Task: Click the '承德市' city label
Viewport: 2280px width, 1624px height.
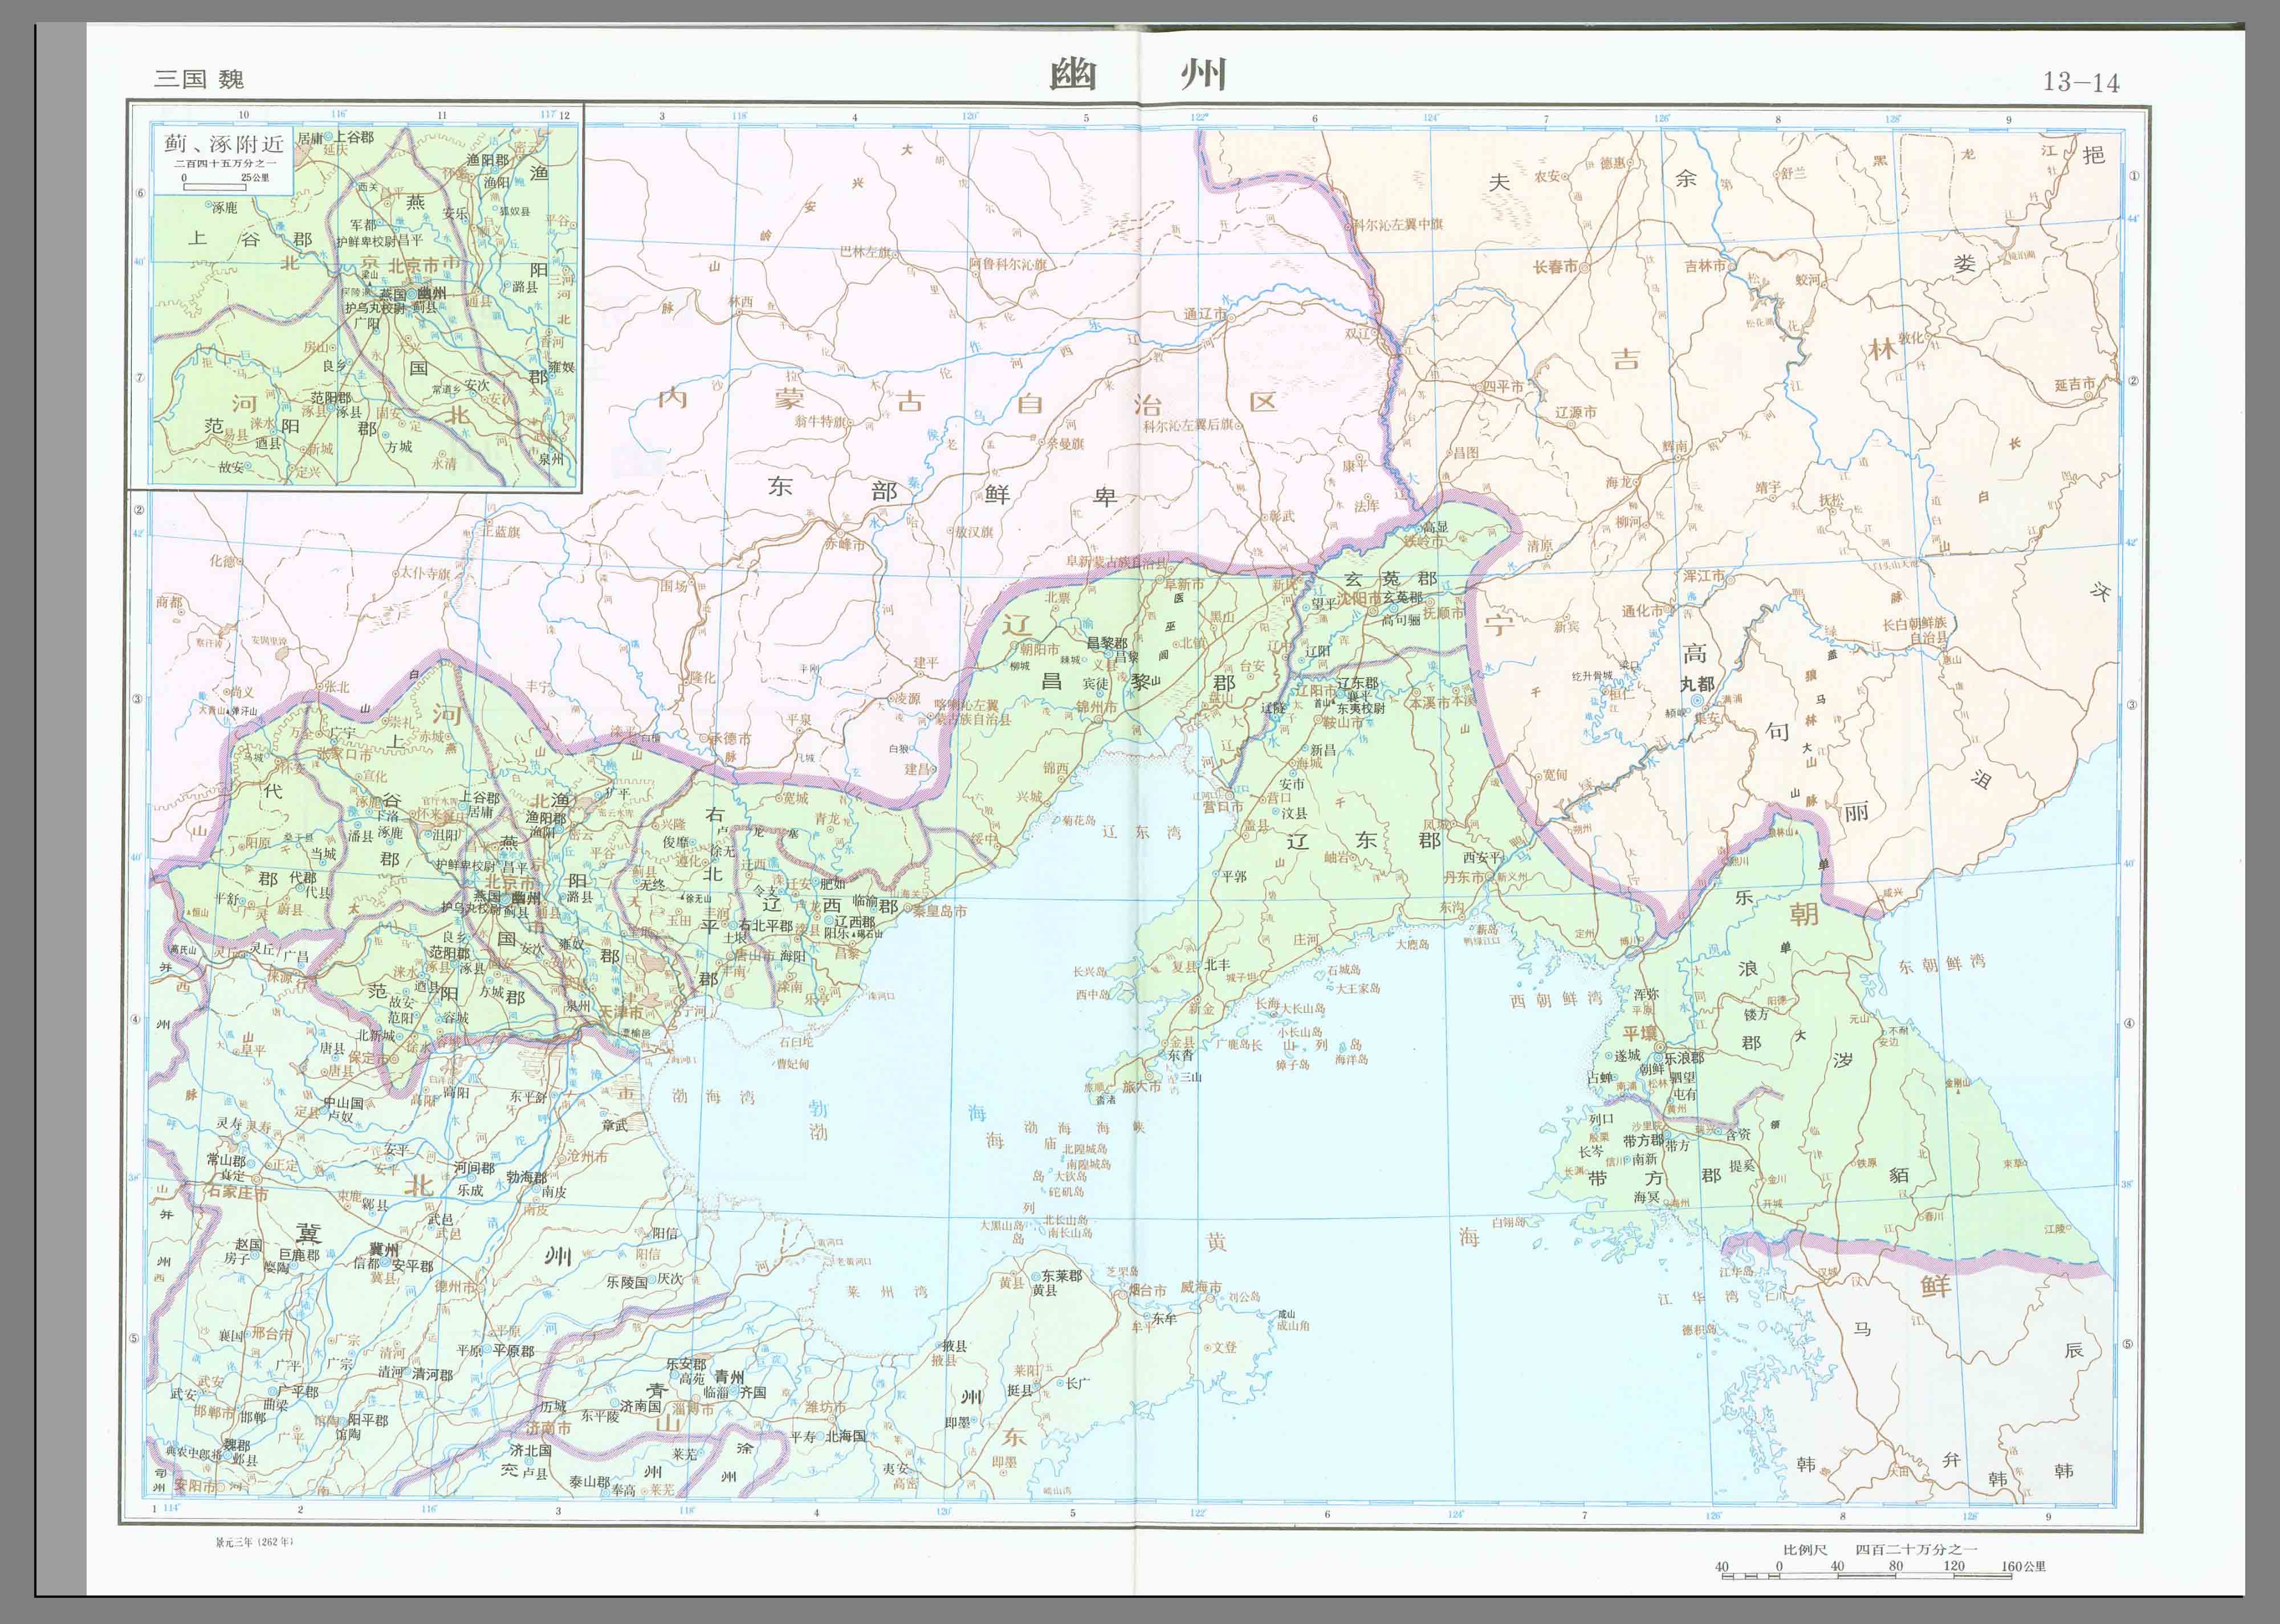Action: point(730,738)
